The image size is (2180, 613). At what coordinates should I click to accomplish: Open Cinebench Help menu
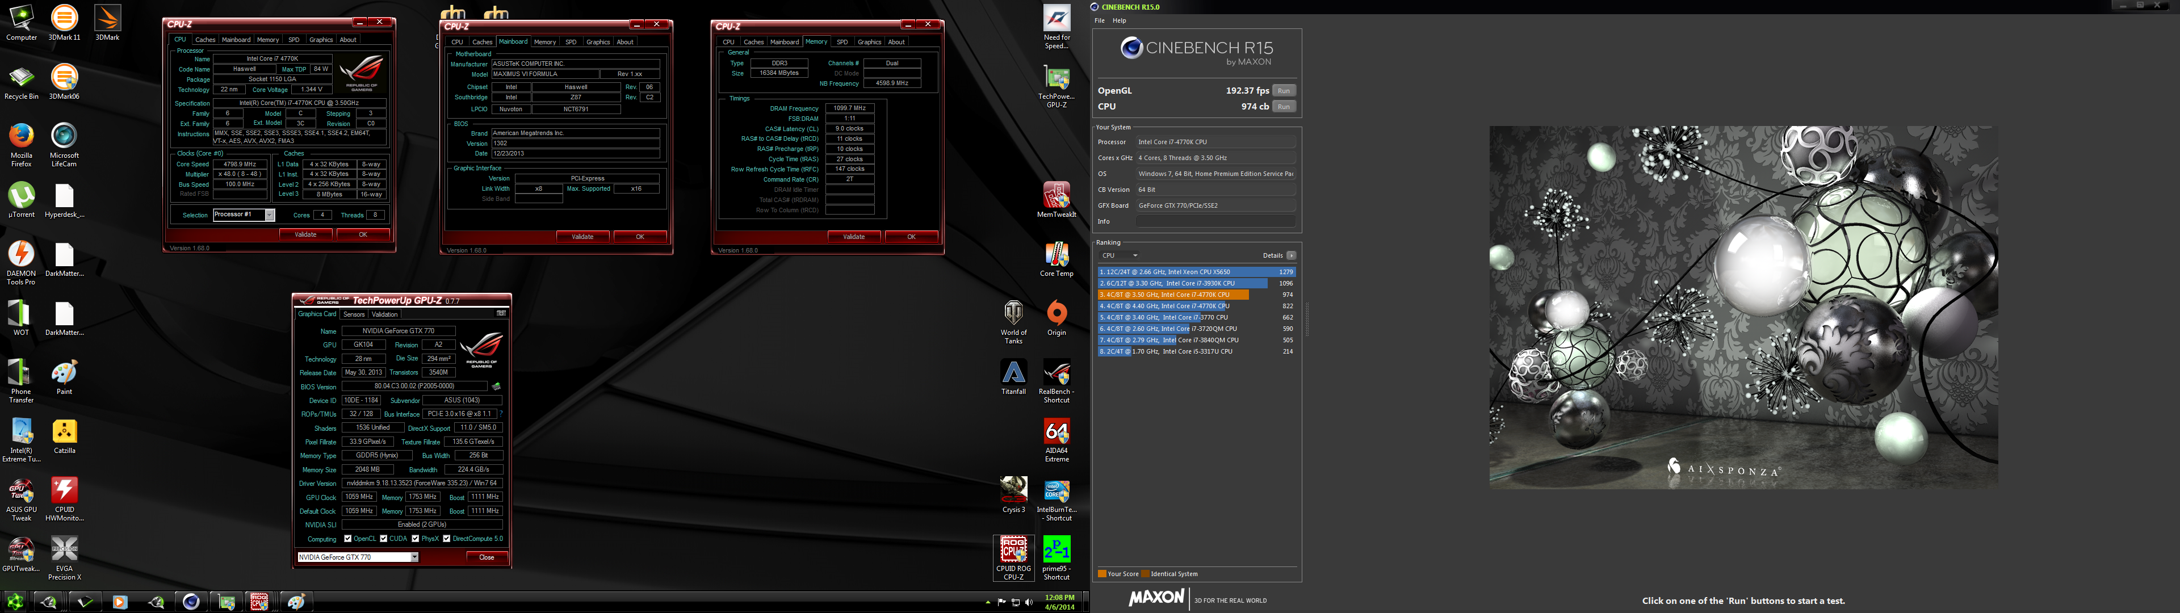[1120, 20]
